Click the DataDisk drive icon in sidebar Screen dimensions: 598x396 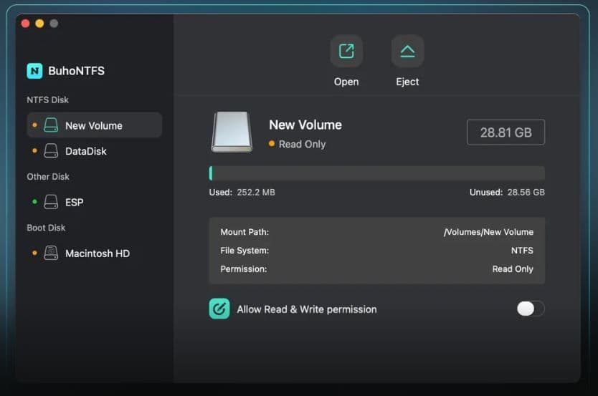51,151
